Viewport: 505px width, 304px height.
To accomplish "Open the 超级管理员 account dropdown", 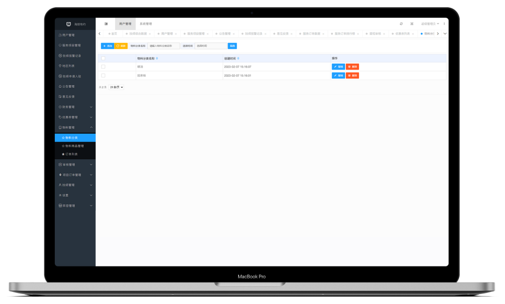I will point(430,24).
